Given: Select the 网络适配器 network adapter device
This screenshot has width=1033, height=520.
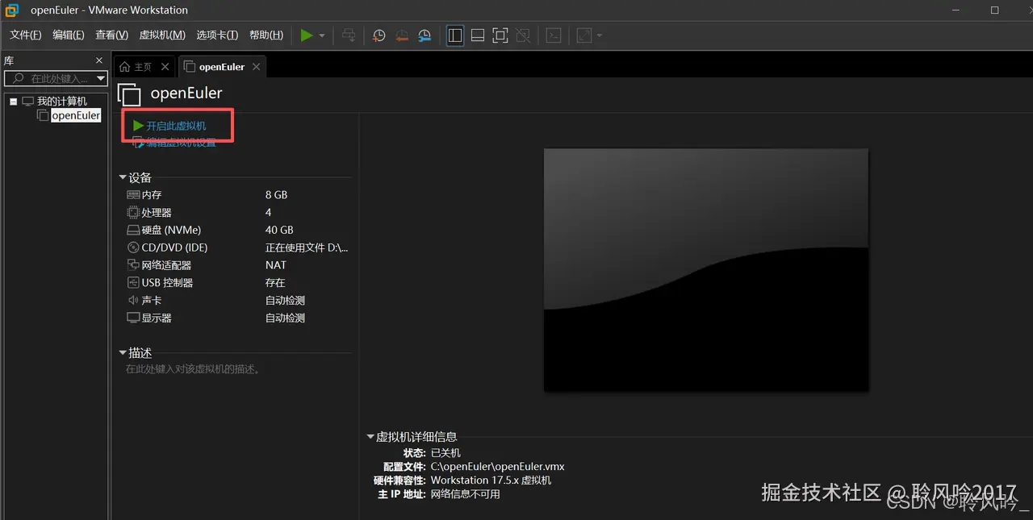Looking at the screenshot, I should point(133,264).
